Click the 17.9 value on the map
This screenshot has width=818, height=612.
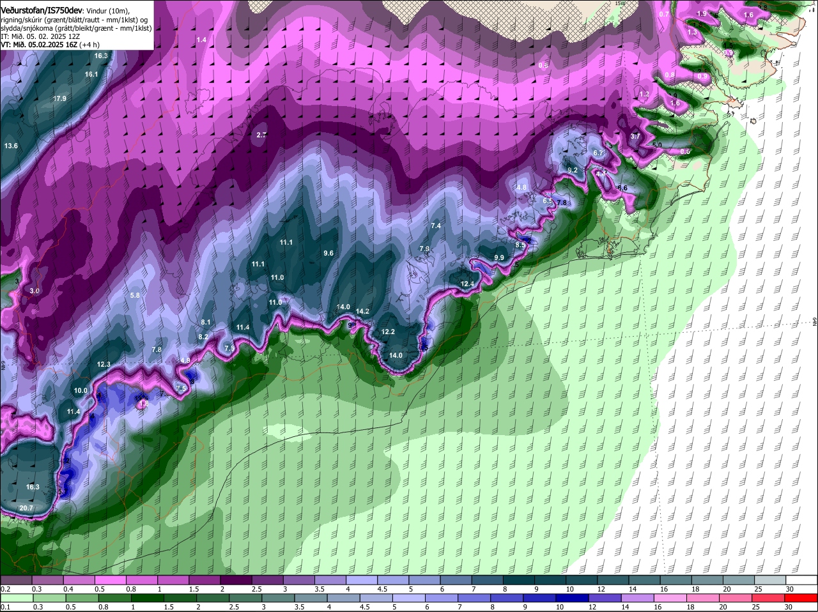60,98
